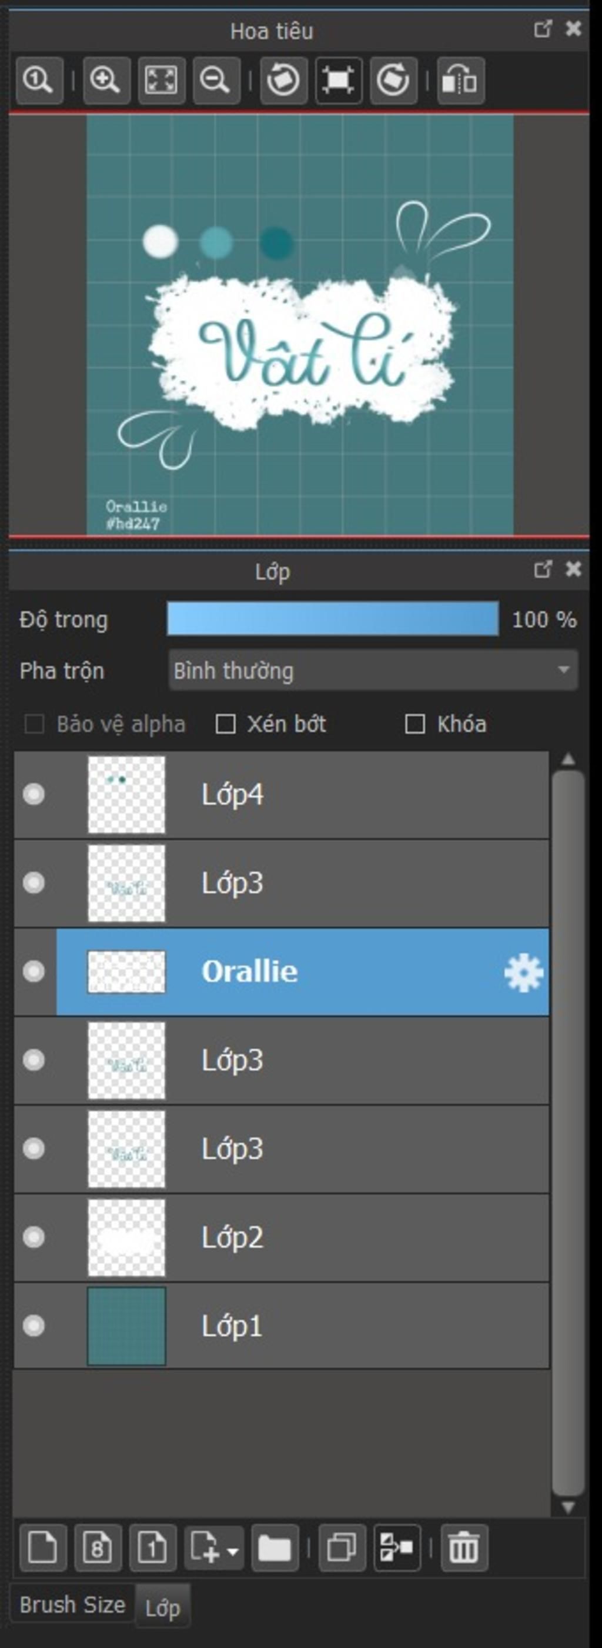Image resolution: width=602 pixels, height=1648 pixels.
Task: Fit the canvas to the navigator window
Action: (x=161, y=81)
